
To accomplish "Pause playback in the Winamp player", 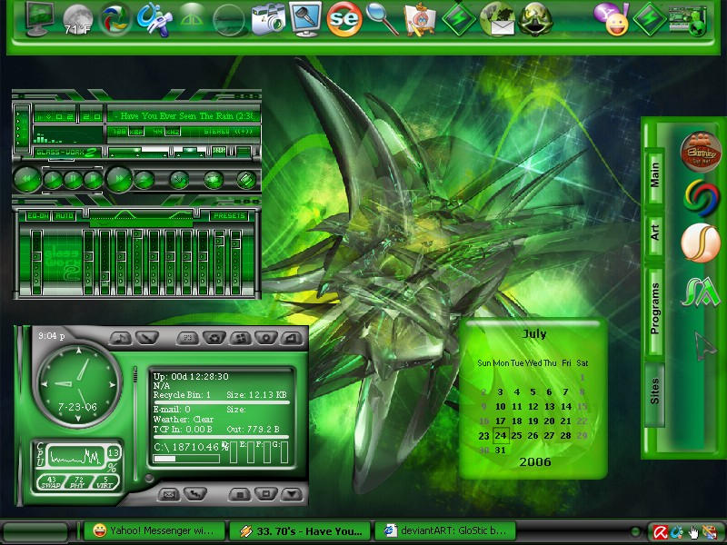I will [x=73, y=180].
